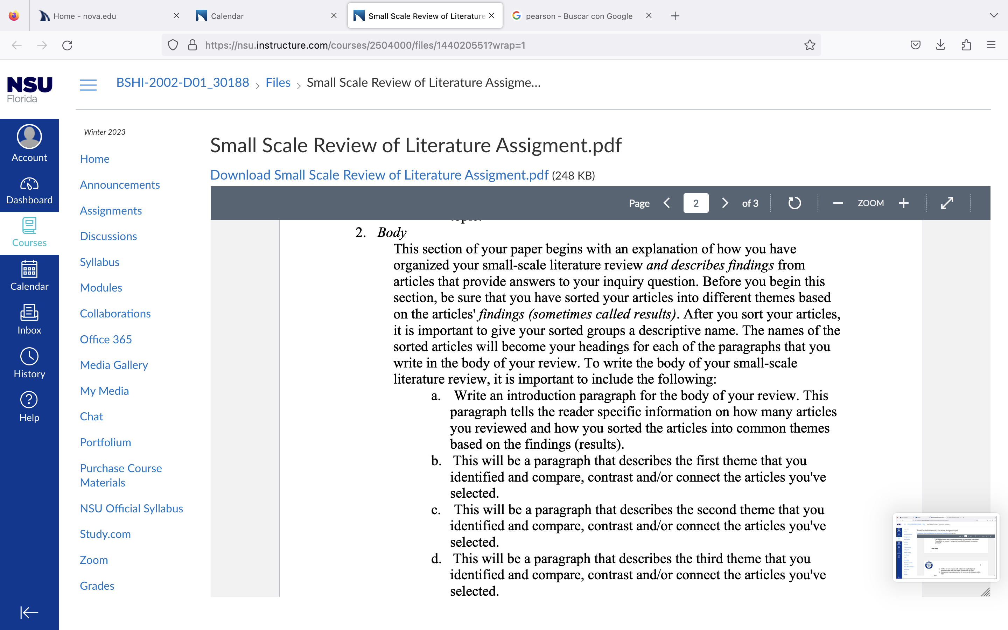Screen dimensions: 1008x630
Task: Open the Files breadcrumb link
Action: click(x=278, y=83)
